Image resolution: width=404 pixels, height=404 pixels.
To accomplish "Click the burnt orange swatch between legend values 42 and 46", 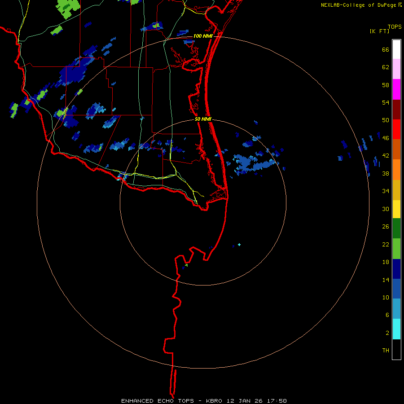I will click(x=396, y=149).
